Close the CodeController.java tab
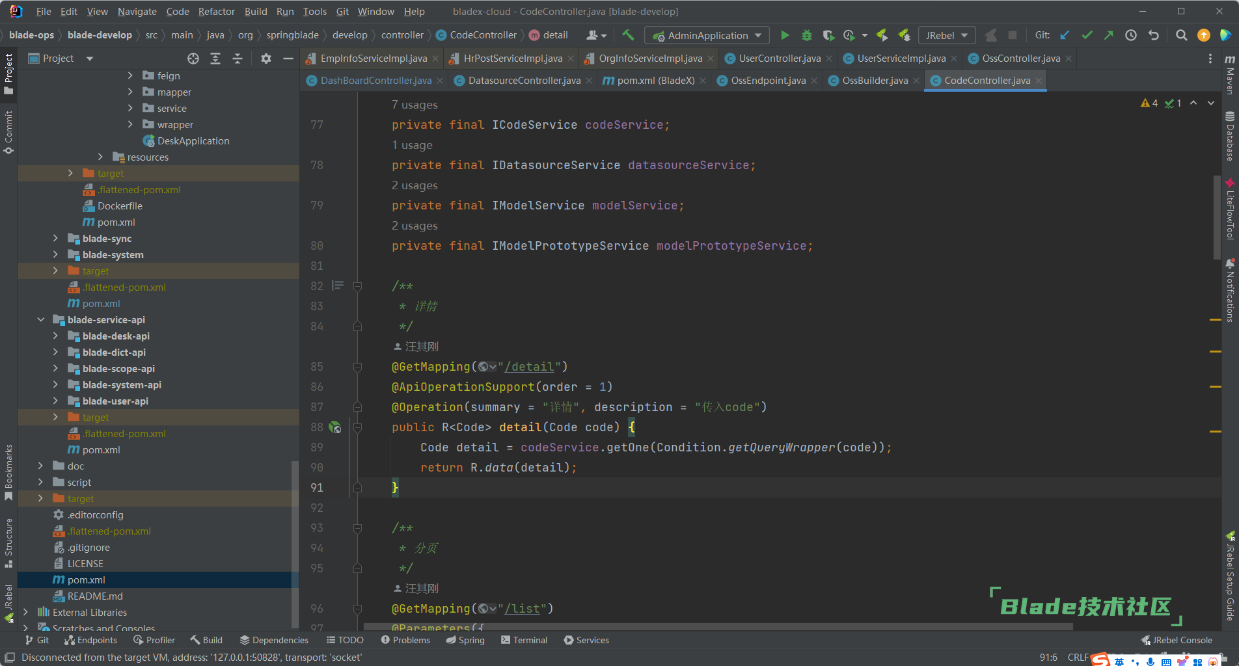The height and width of the screenshot is (666, 1239). pos(1039,81)
